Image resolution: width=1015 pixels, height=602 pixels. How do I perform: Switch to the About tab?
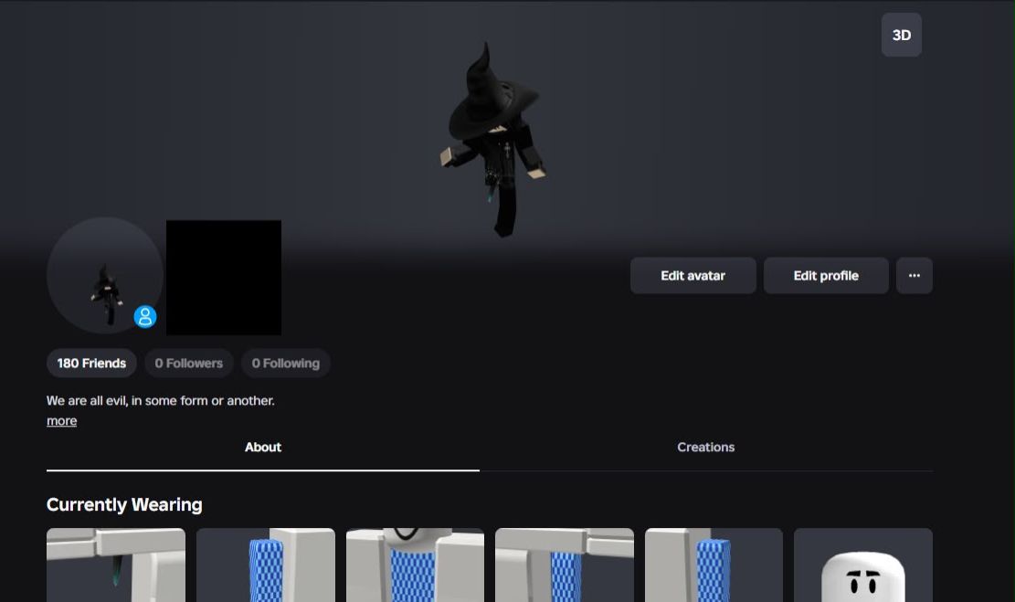[263, 448]
